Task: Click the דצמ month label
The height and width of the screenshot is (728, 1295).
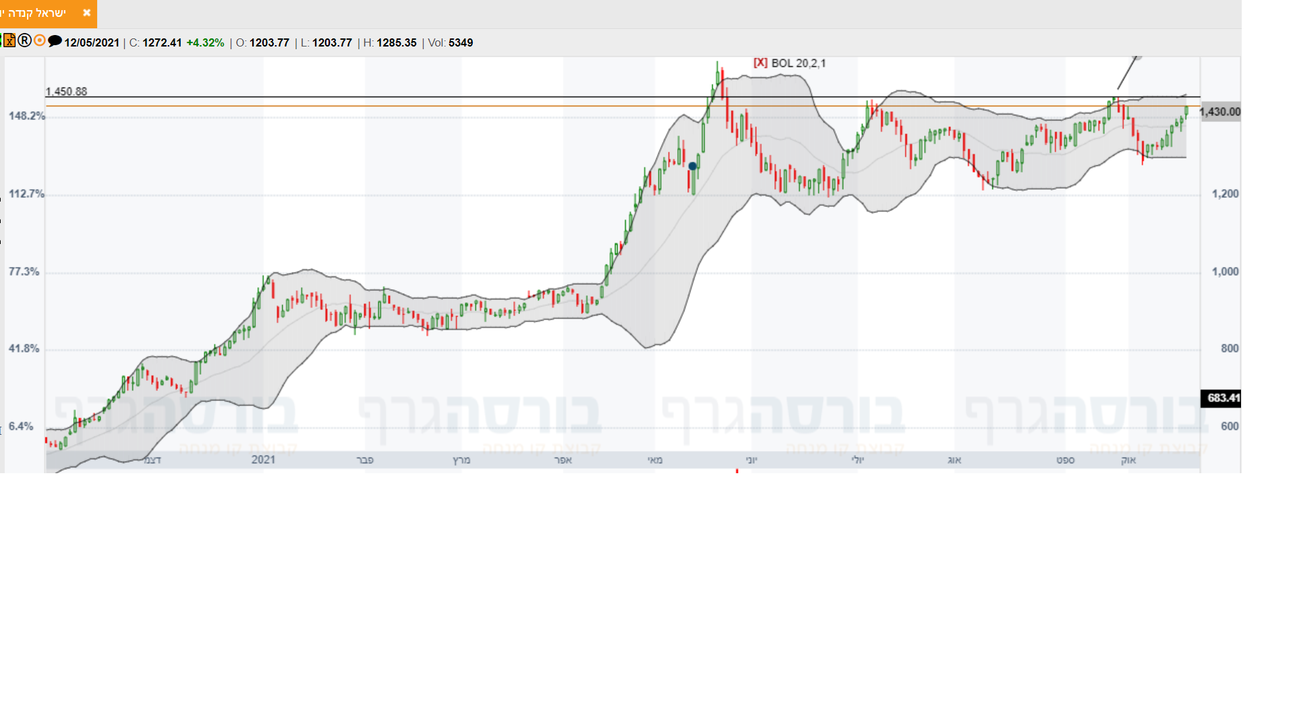Action: pyautogui.click(x=152, y=460)
